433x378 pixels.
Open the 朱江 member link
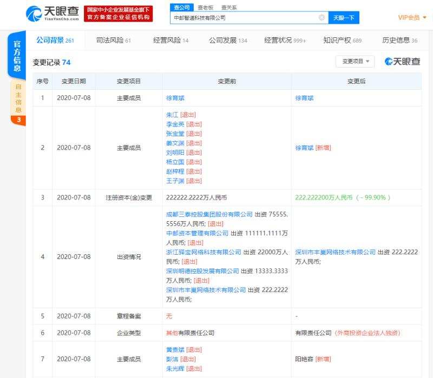pos(172,115)
